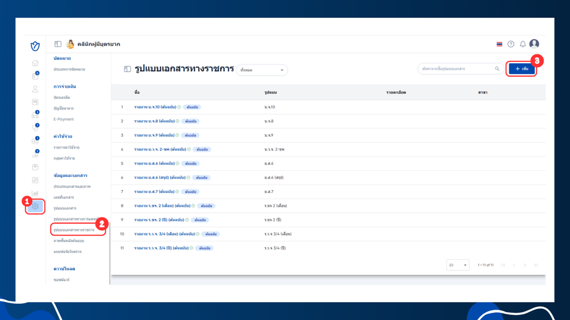570x320 pixels.
Task: Click the รายละเอียด column header
Action: [x=396, y=92]
